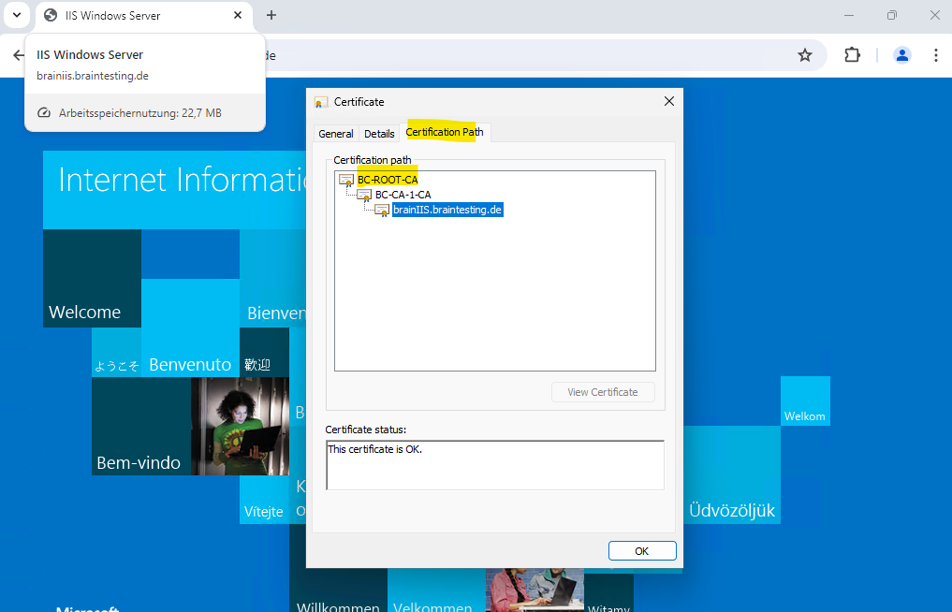Open a new browser tab

(x=271, y=15)
